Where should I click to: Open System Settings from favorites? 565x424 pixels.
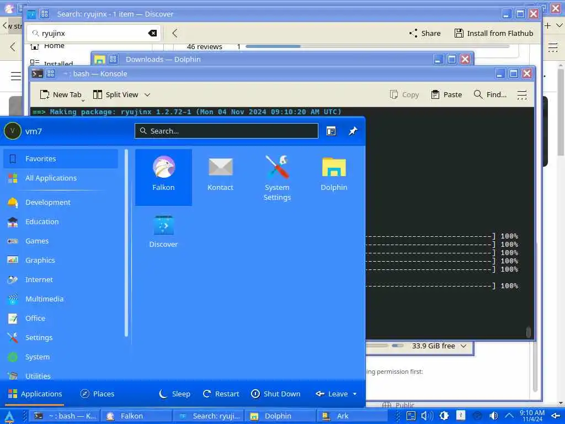point(277,177)
